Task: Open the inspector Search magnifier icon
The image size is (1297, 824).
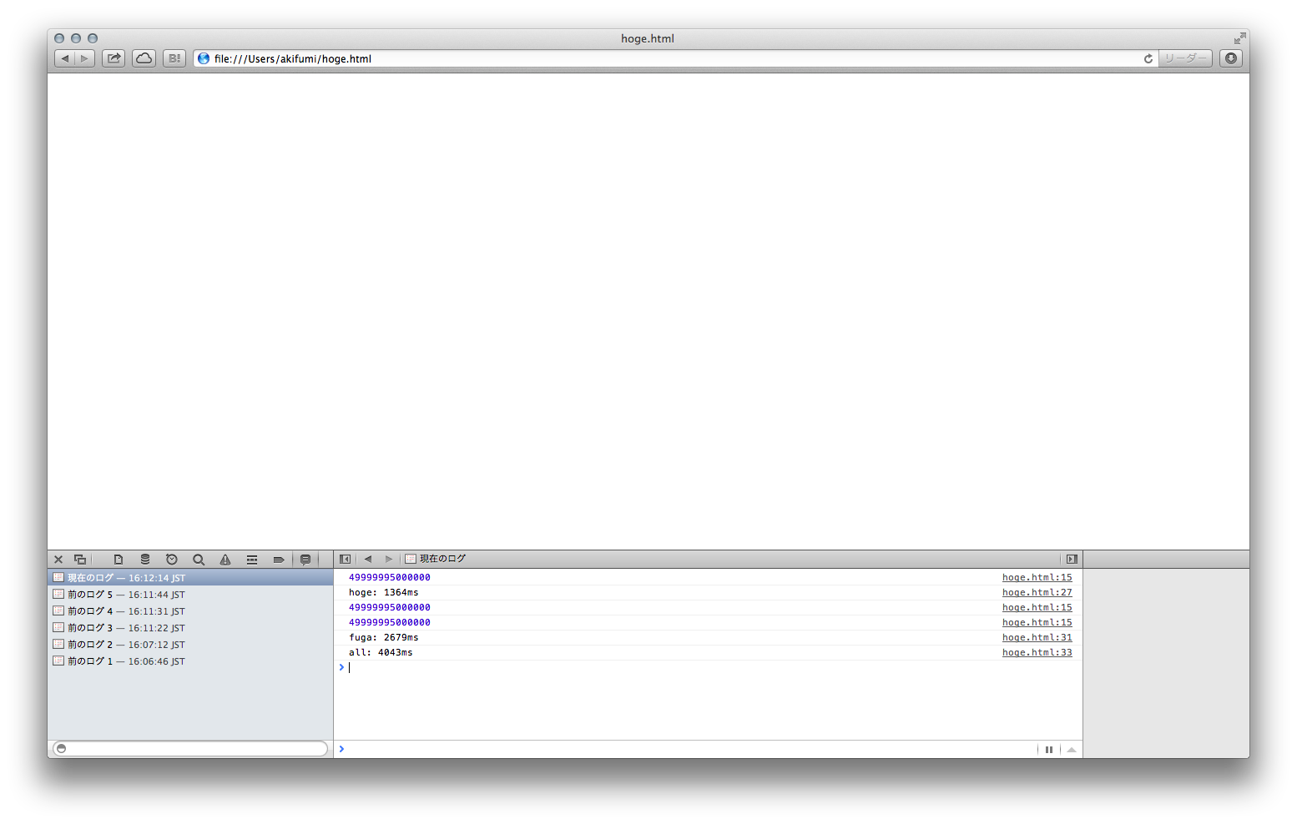Action: [199, 560]
